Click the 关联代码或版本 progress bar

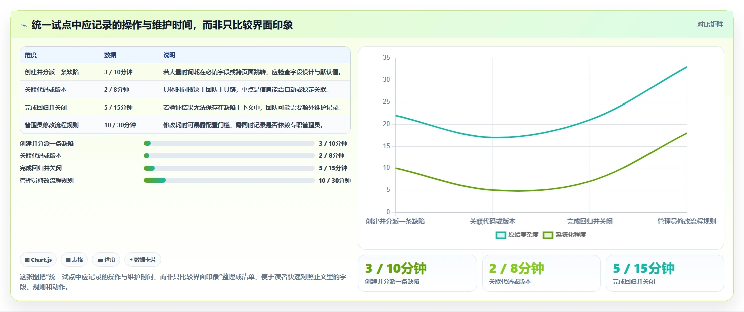pyautogui.click(x=229, y=156)
